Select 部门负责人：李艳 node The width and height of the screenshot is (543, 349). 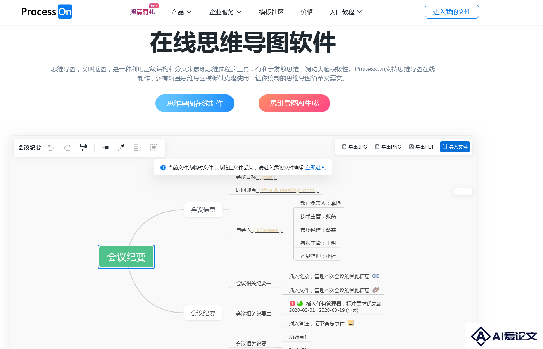pos(321,203)
